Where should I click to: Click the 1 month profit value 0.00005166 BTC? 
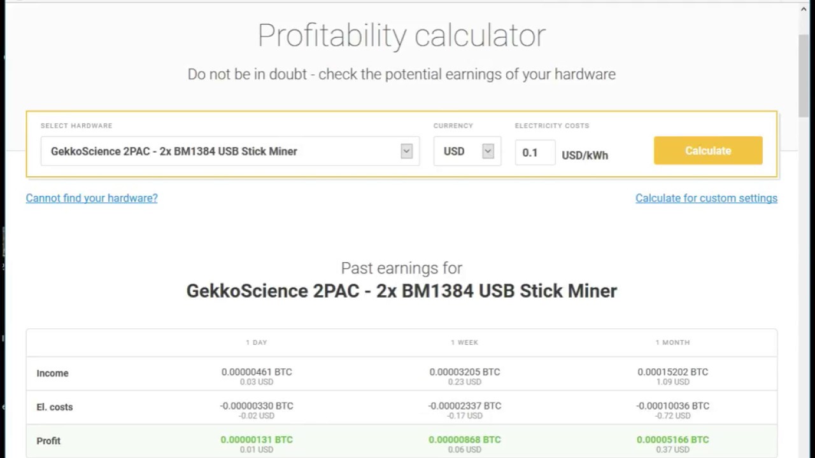(672, 440)
